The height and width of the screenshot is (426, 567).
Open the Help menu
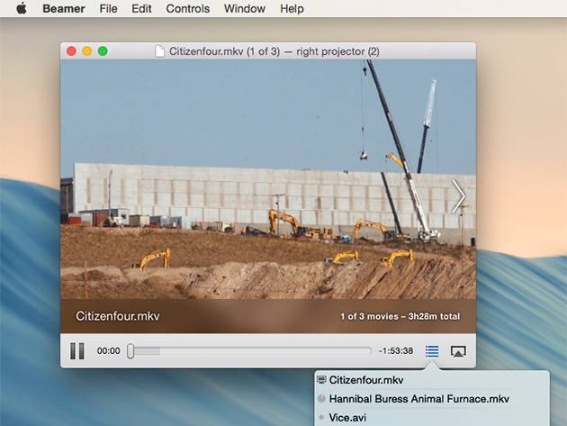(x=292, y=9)
